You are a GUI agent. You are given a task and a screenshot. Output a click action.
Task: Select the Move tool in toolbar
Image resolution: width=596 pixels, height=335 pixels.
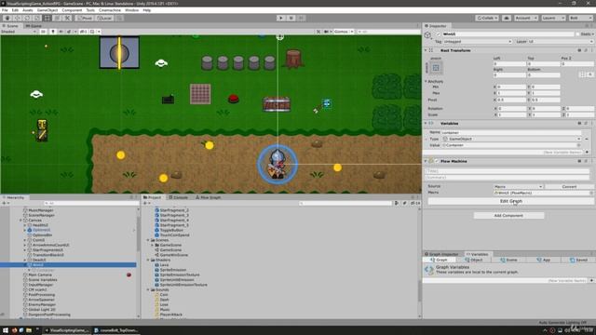point(17,18)
